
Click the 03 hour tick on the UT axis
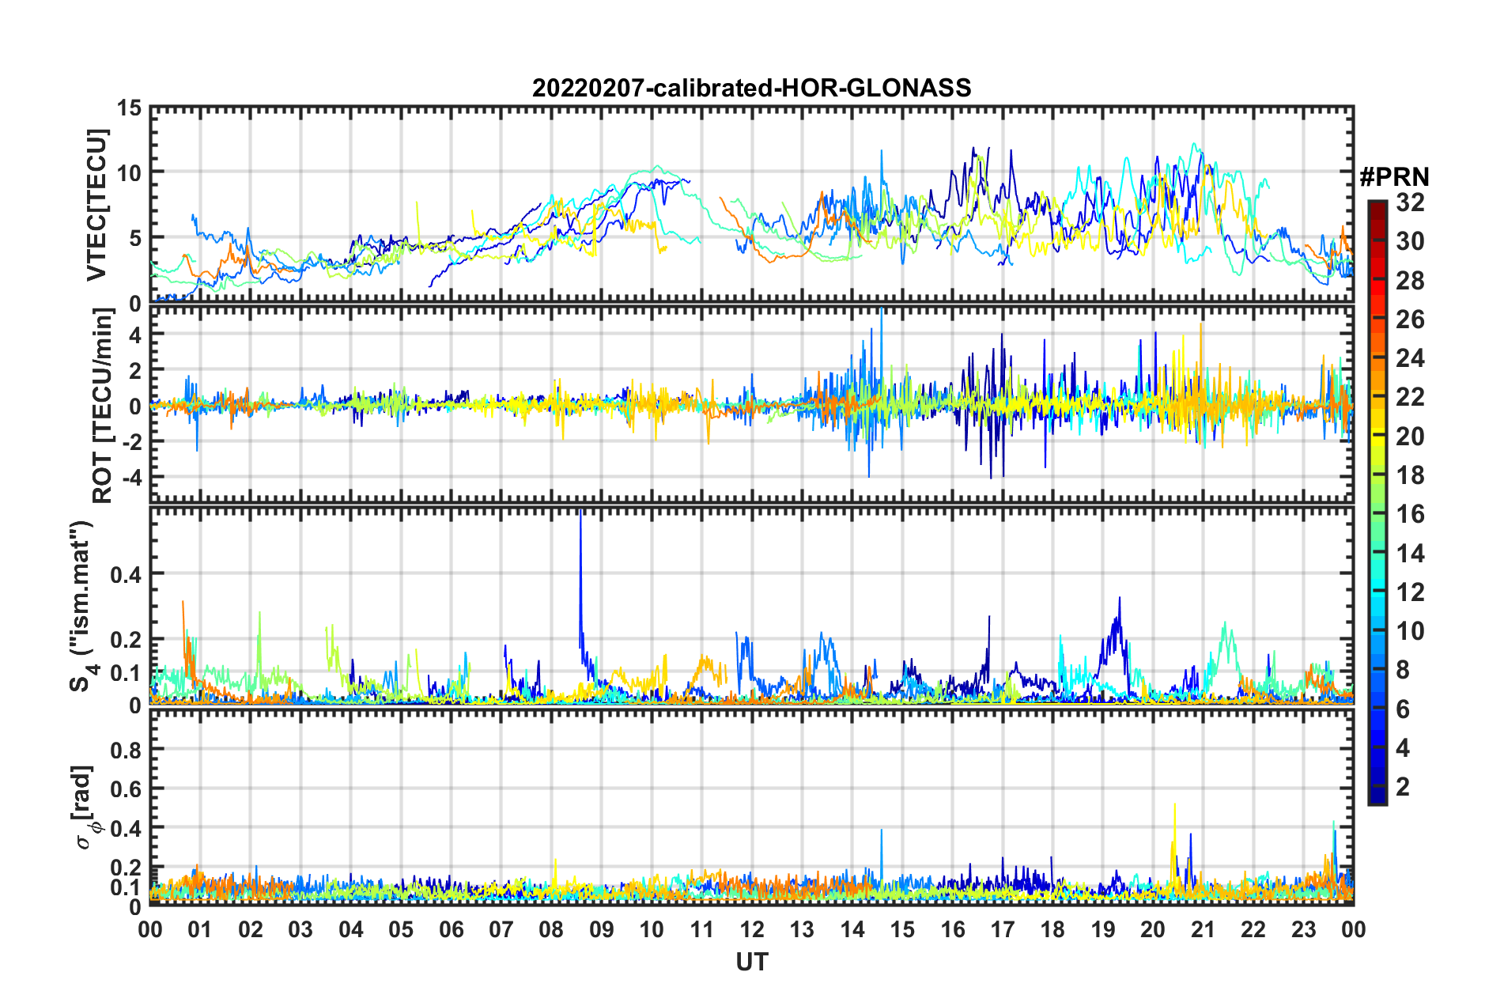point(300,929)
